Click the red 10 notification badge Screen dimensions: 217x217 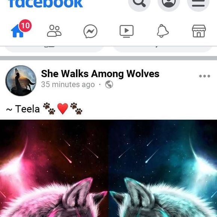click(x=25, y=25)
